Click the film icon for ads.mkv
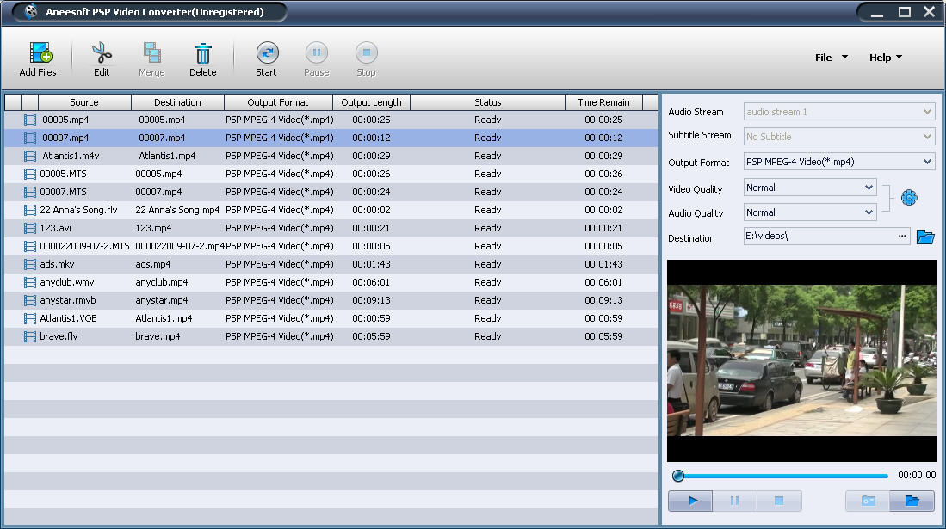Image resolution: width=946 pixels, height=529 pixels. 29,265
